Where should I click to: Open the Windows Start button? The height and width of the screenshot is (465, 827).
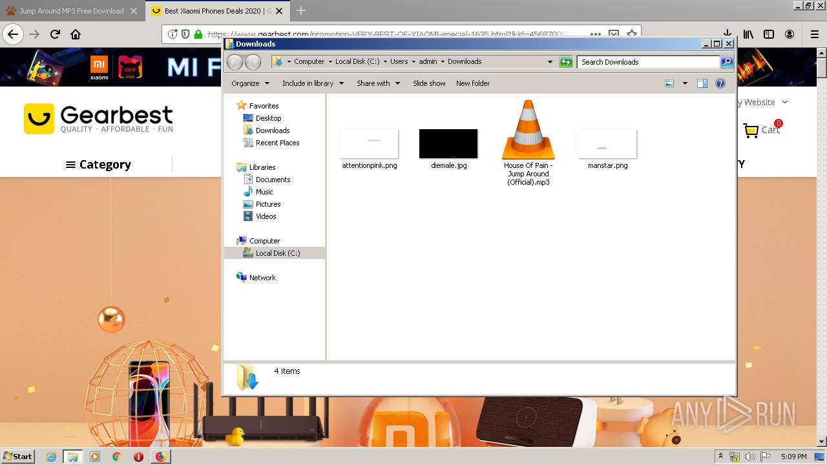click(x=17, y=456)
